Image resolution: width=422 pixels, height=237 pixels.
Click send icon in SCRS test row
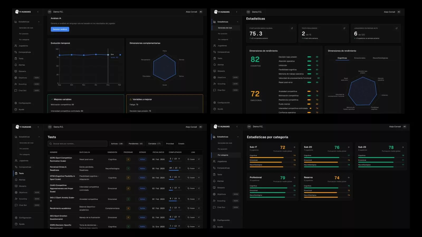pyautogui.click(x=199, y=159)
